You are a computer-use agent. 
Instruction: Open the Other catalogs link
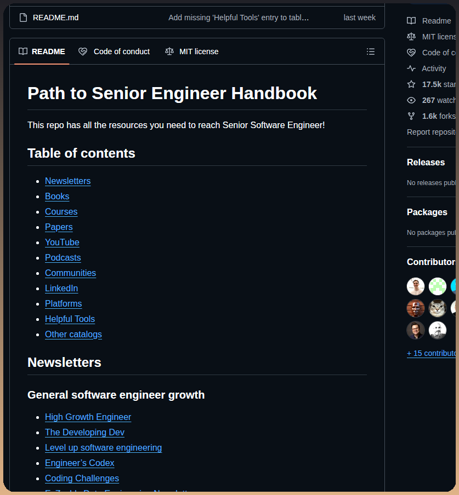(x=73, y=334)
